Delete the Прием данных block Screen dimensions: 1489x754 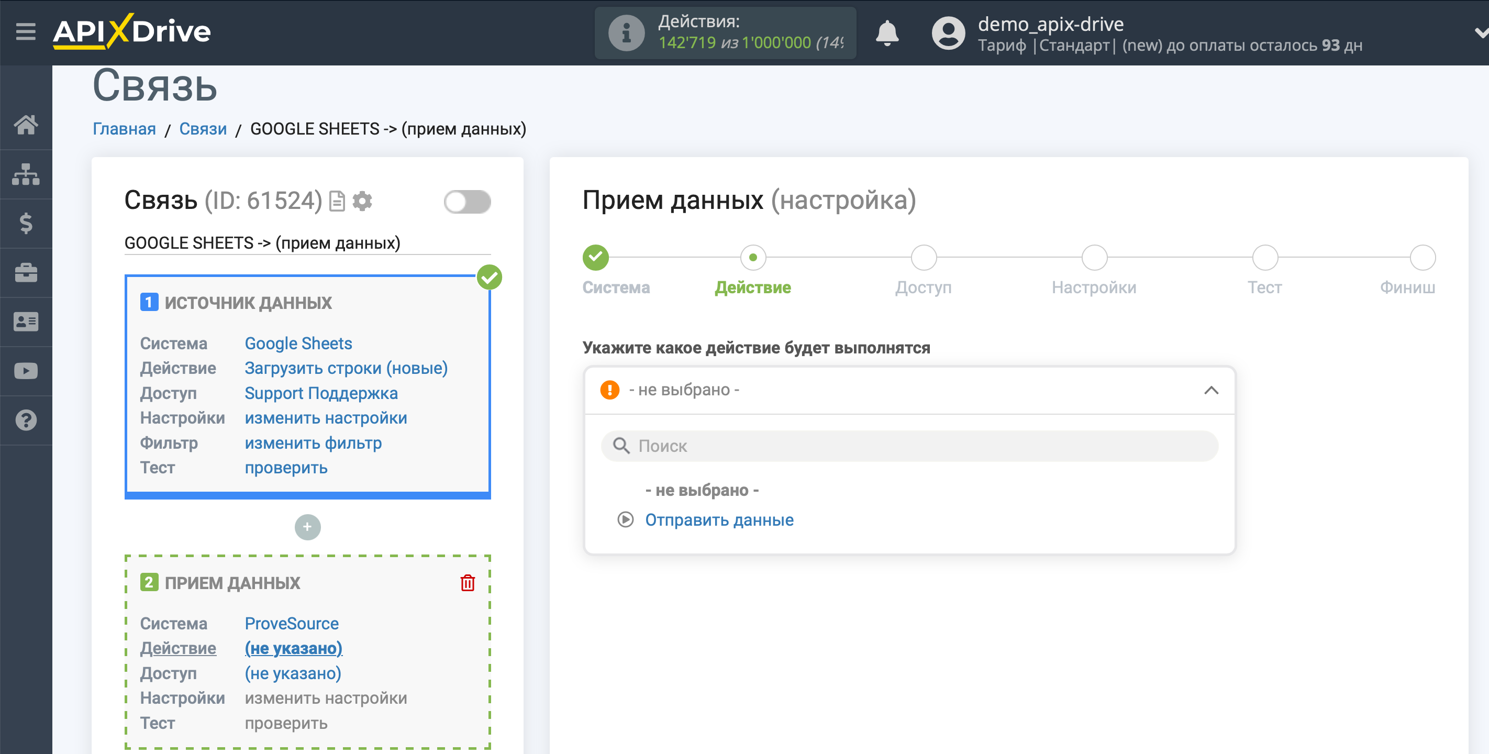click(x=468, y=583)
